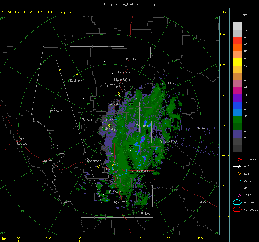
Task: Click the magenta 18TS arrow icon
Action: point(237,195)
